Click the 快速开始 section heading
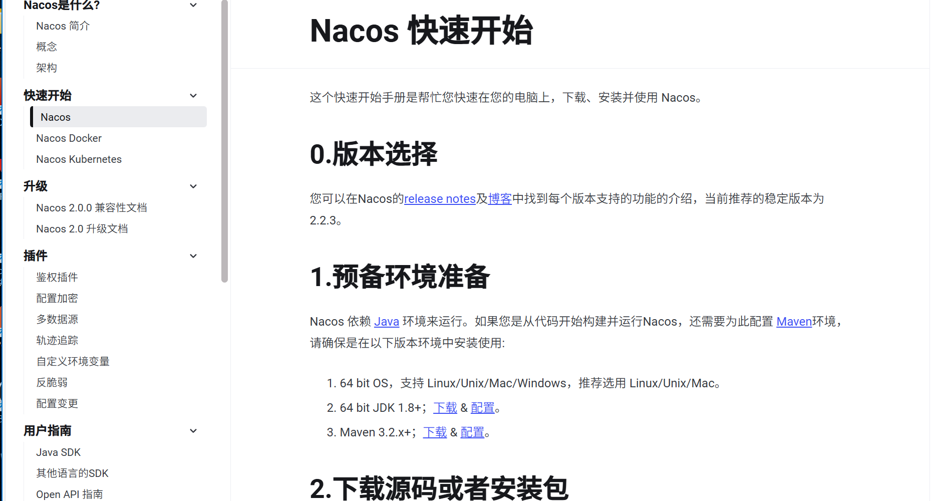 click(48, 96)
